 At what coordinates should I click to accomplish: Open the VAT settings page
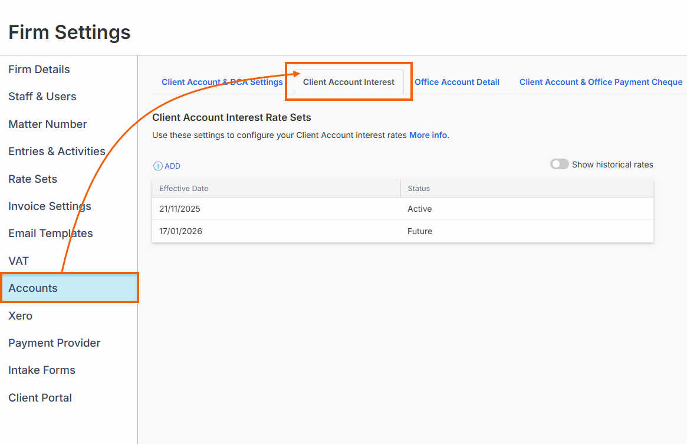pos(18,261)
